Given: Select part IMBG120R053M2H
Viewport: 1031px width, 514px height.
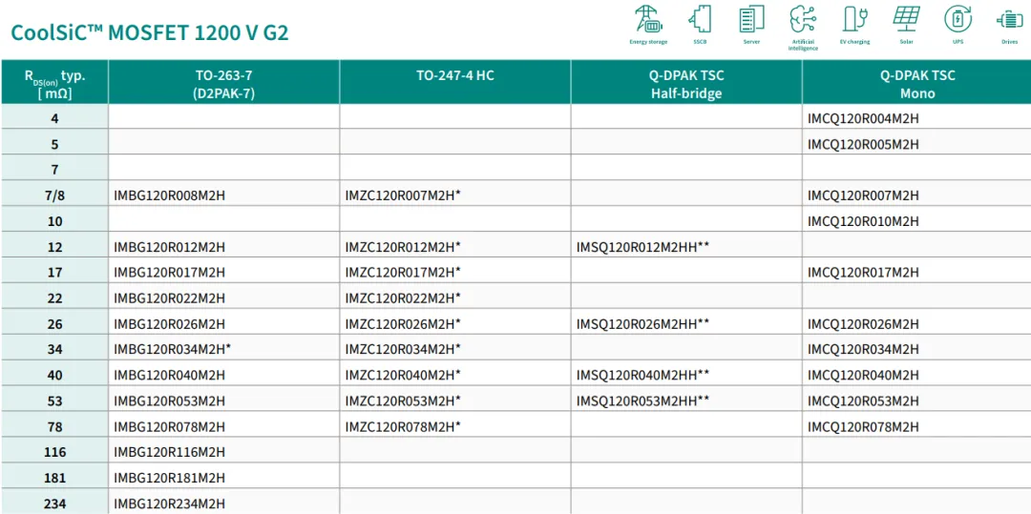Looking at the screenshot, I should [x=170, y=401].
